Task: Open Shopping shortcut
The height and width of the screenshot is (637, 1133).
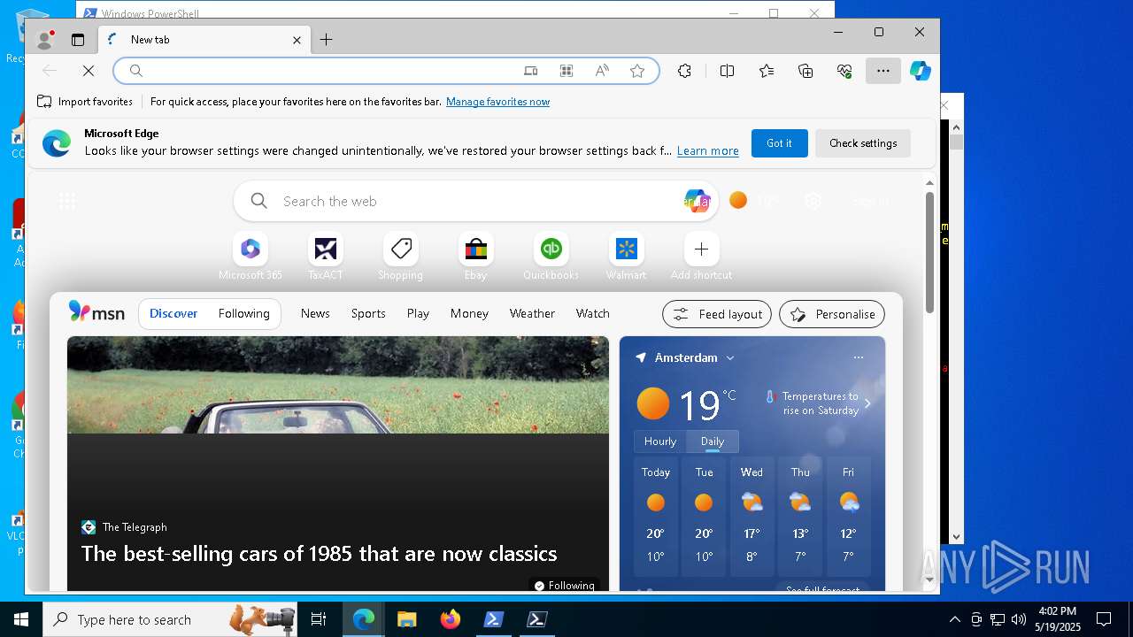Action: pos(401,257)
